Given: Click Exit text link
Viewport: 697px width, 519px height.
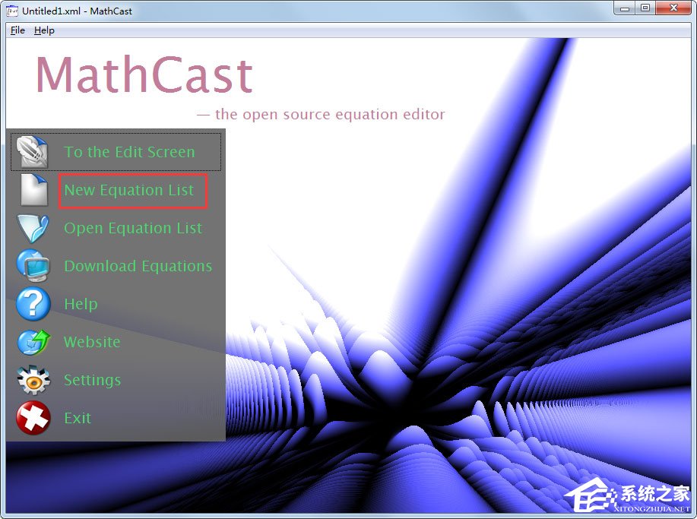Looking at the screenshot, I should [x=78, y=418].
